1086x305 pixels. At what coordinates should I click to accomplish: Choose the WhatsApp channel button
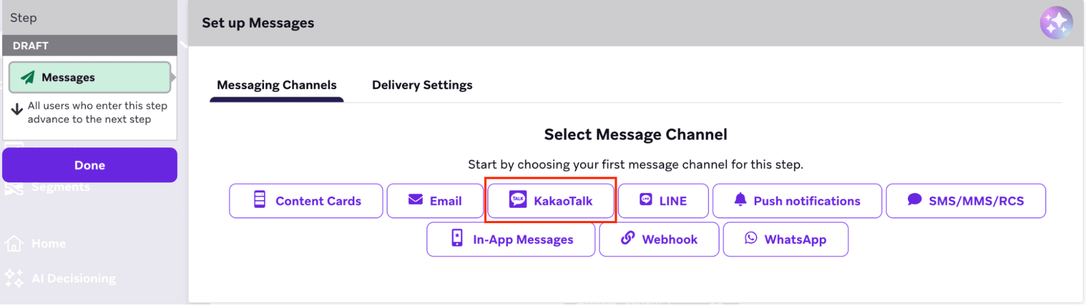[786, 239]
